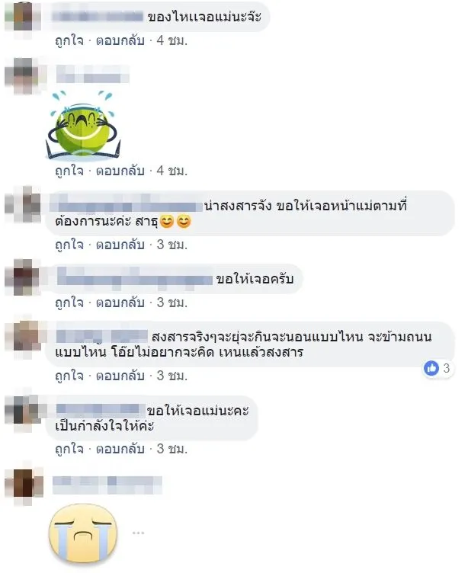This screenshot has width=468, height=573.
Task: Like the สงสารจริงๆ comment
Action: point(69,376)
